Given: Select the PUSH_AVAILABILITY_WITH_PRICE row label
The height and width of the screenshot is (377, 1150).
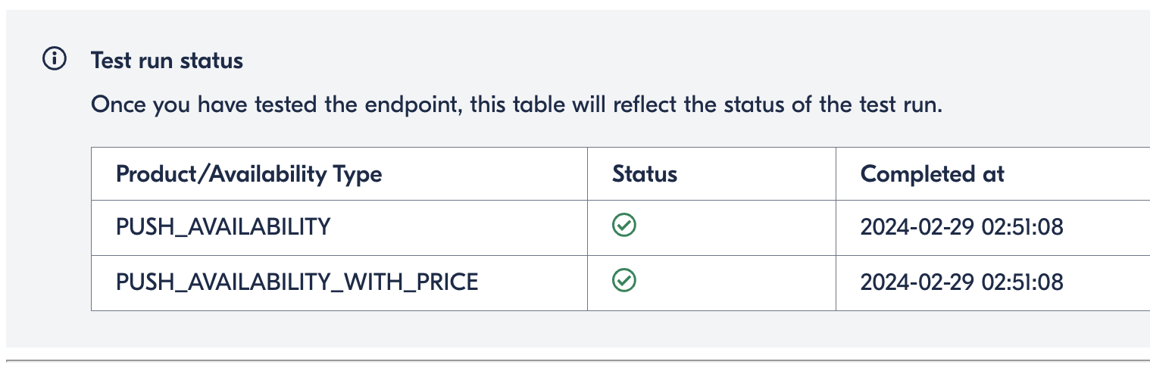Looking at the screenshot, I should point(297,282).
